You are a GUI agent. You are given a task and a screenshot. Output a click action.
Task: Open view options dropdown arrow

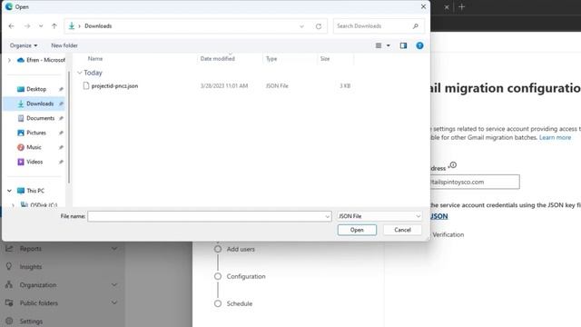[389, 45]
